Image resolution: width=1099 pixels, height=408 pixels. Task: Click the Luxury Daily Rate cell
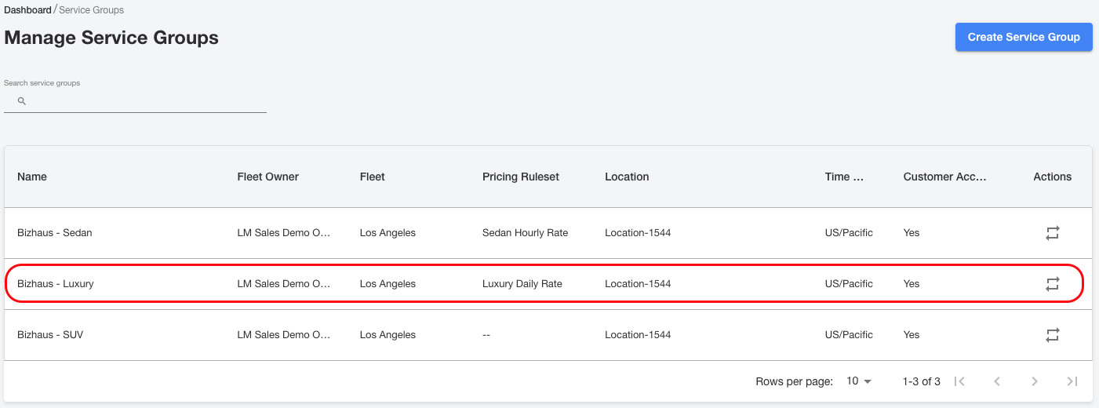click(522, 284)
